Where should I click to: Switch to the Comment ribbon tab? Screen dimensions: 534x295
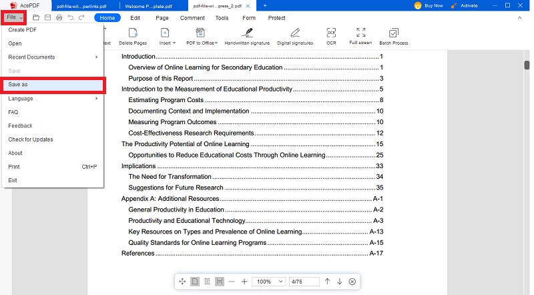192,18
